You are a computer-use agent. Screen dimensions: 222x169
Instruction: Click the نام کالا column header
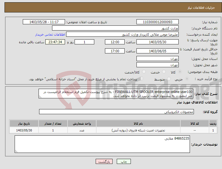[x=138, y=123]
